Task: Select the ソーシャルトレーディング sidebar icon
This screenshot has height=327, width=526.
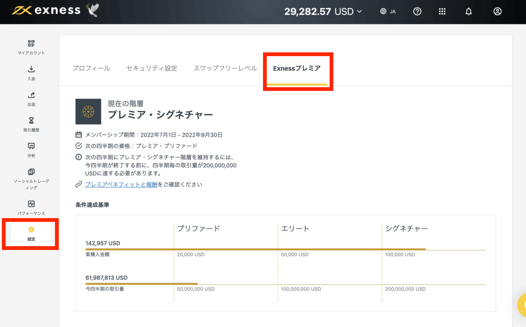Action: [31, 171]
